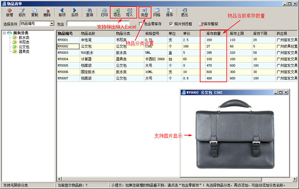Viewport: 299px width, 189px height.
Task: Select row WP0006 in the item table
Action: coord(177,72)
